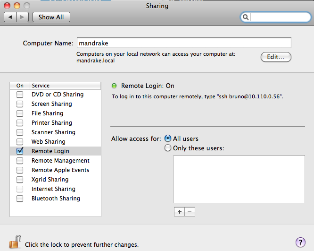
Task: Click the lock icon to prevent changes
Action: point(16,242)
